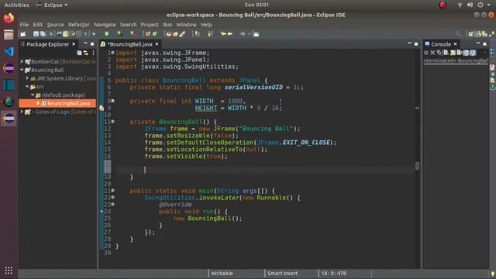Click the Open Type toolbar icon
Screen dimensions: 496x279
pyautogui.click(x=169, y=34)
